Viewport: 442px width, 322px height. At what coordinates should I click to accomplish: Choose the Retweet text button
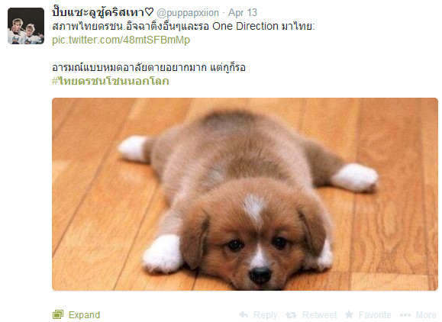pyautogui.click(x=319, y=314)
